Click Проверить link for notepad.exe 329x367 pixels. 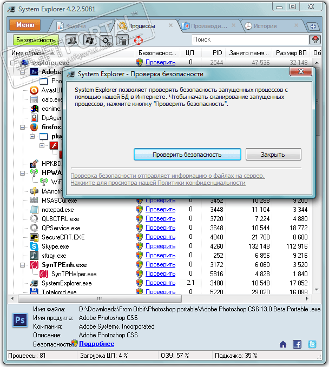pyautogui.click(x=161, y=209)
